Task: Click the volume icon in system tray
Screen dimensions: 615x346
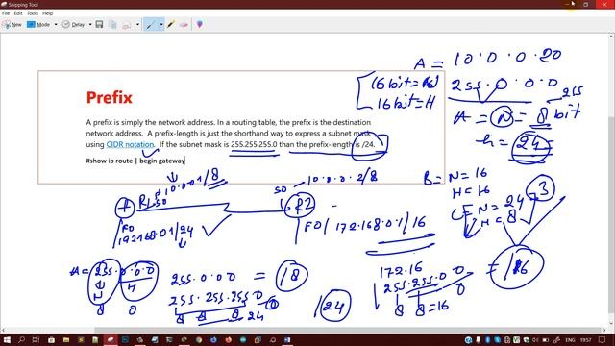Action: pos(536,340)
